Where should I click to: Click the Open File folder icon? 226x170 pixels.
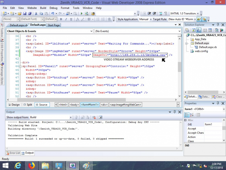[20, 14]
